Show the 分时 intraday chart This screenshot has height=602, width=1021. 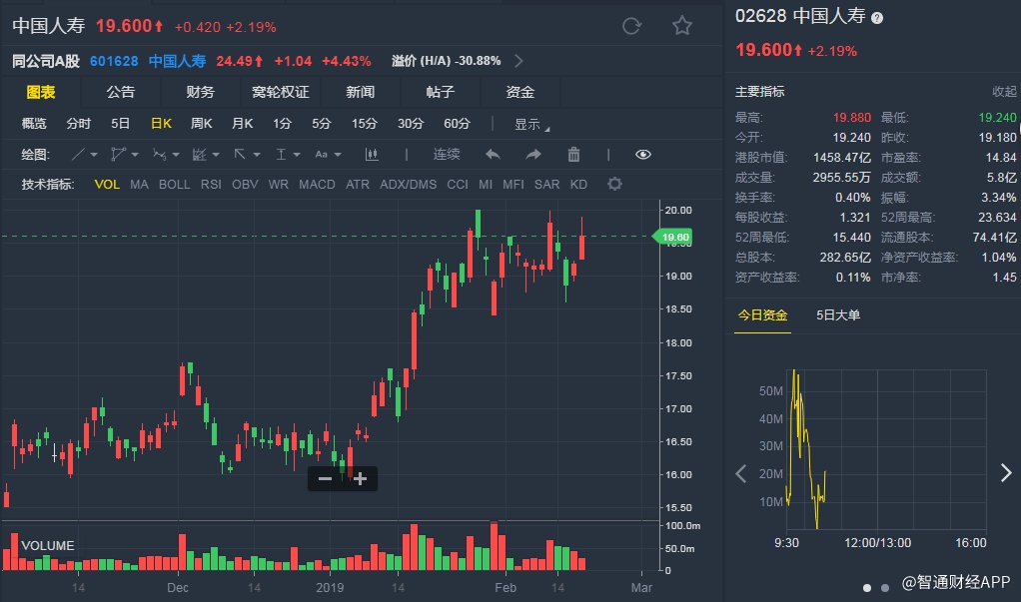coord(79,124)
